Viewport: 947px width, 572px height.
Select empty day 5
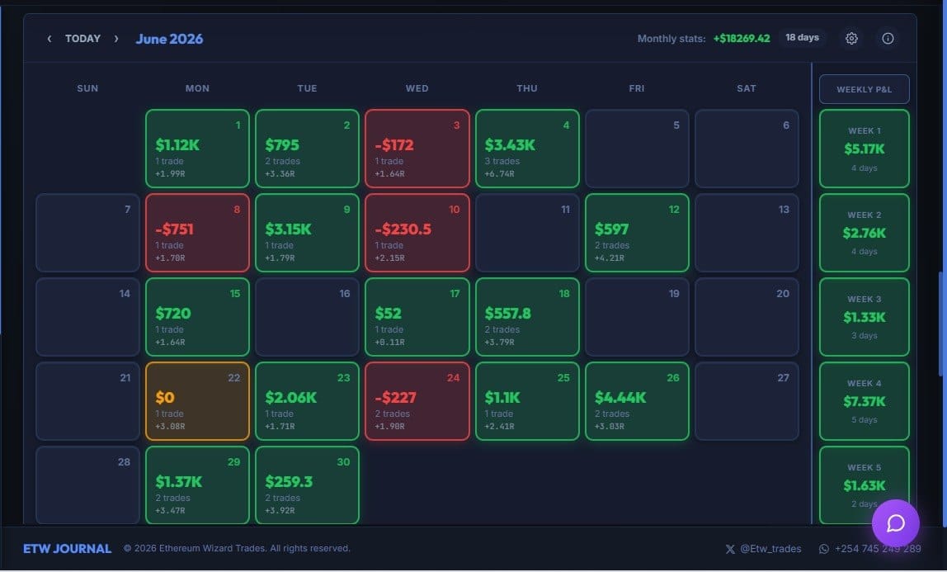[637, 149]
